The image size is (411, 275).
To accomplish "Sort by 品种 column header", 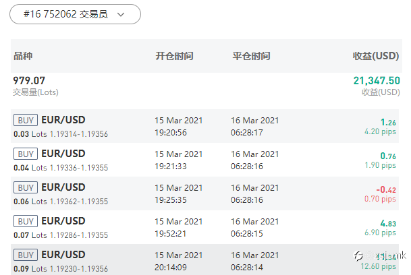I will pyautogui.click(x=23, y=56).
